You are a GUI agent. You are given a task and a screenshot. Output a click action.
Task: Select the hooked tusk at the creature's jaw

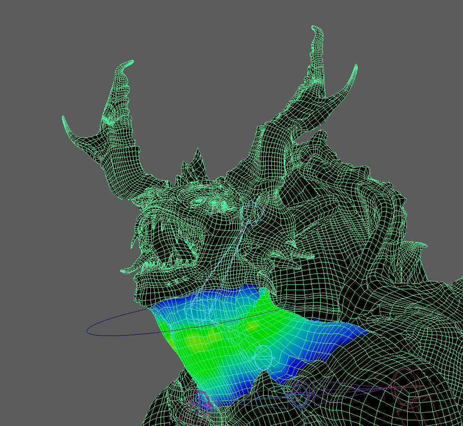[129, 270]
